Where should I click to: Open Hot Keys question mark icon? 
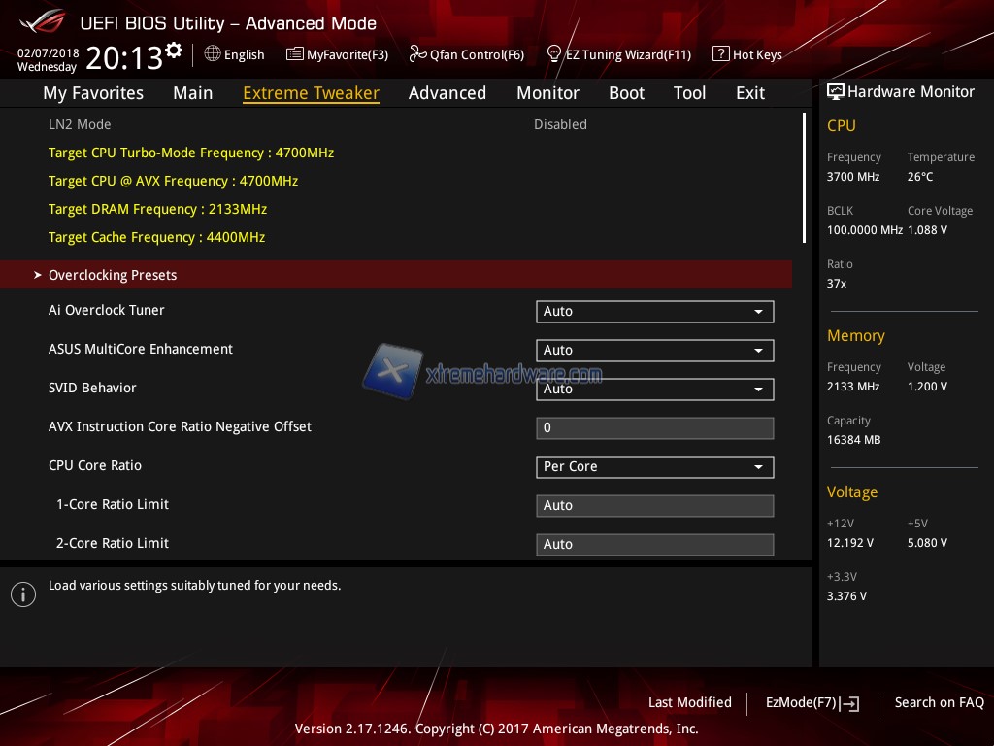(720, 54)
